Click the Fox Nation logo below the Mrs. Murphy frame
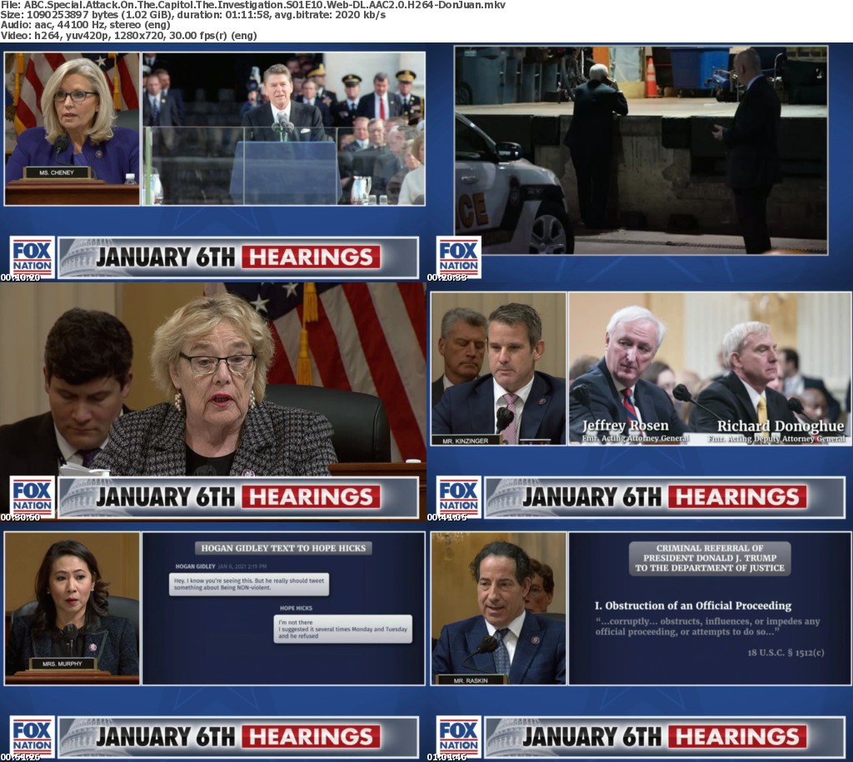 pos(32,736)
